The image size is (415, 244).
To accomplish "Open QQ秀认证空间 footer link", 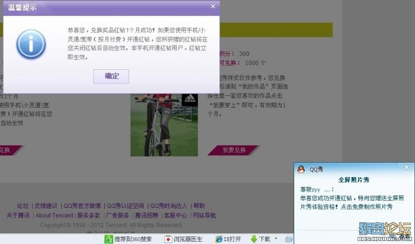I will coord(125,206).
